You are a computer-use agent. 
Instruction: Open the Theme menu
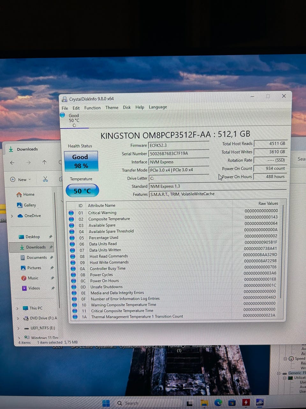[112, 107]
